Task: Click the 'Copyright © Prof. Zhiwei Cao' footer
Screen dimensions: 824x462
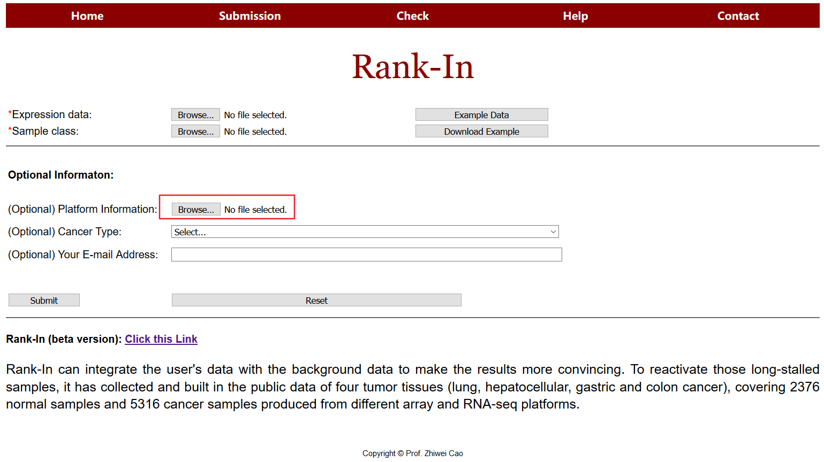Action: 412,453
